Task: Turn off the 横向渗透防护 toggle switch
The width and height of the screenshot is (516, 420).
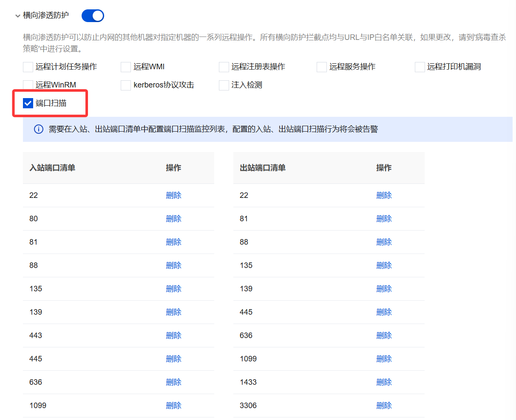Action: point(93,16)
